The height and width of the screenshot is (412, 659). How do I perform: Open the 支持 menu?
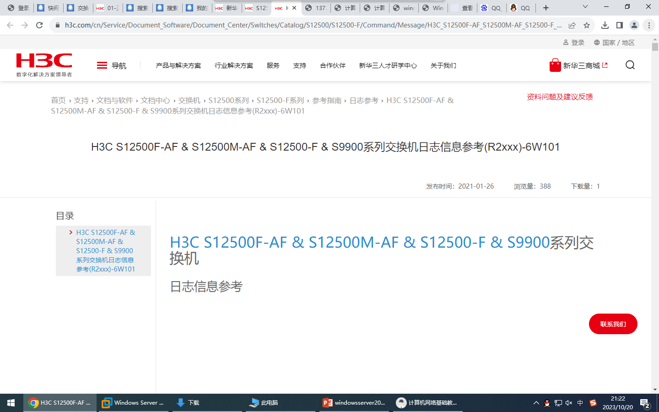[300, 65]
